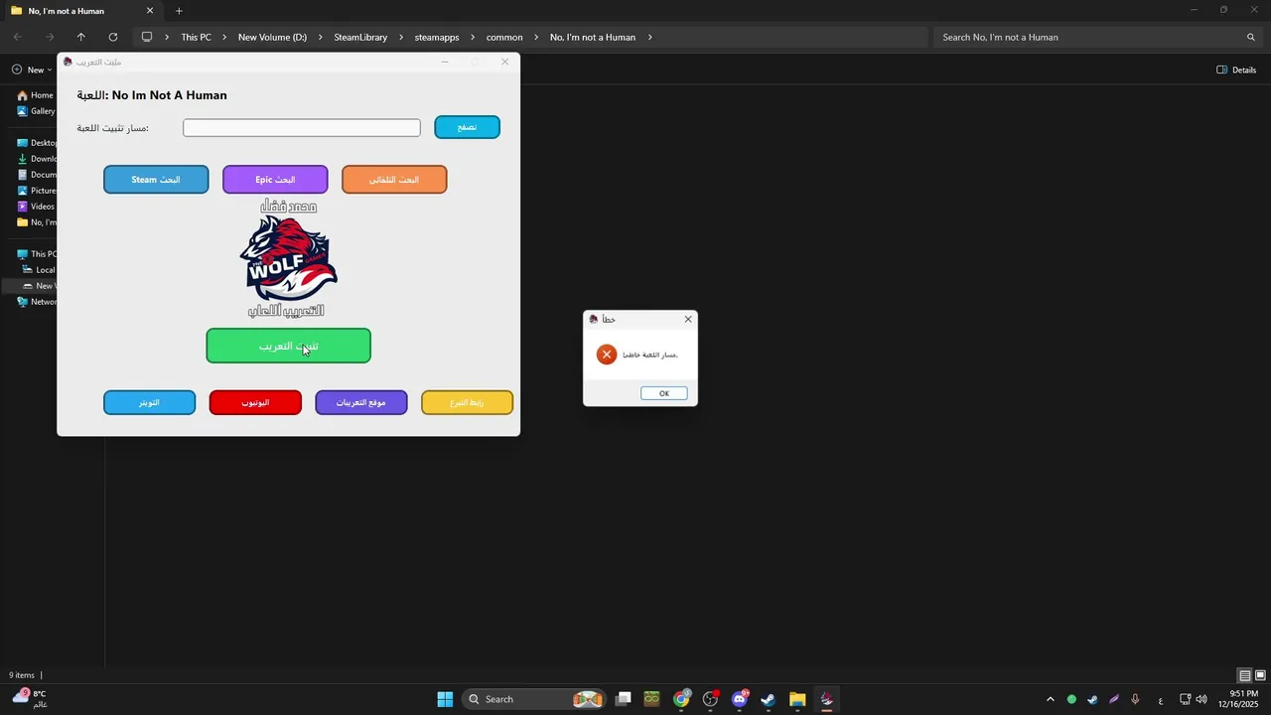Viewport: 1271px width, 715px height.
Task: Click OK in the error dialog
Action: coord(664,393)
